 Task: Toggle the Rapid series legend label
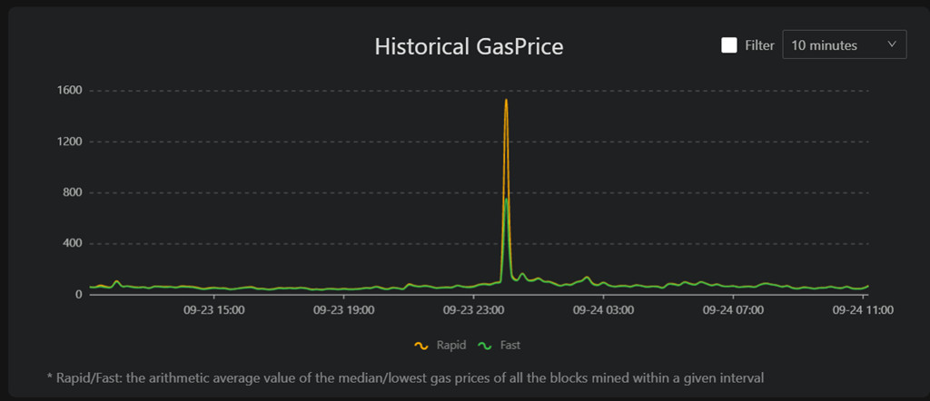coord(451,345)
